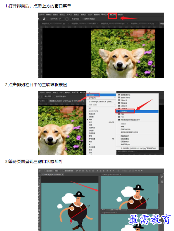Open the 图层(L) menu in step 1 image

coord(62,14)
